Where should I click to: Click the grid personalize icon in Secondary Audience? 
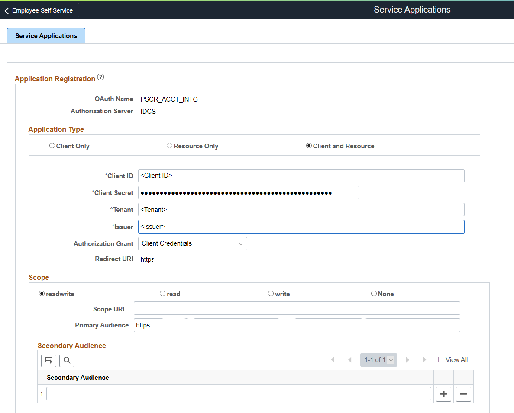[48, 360]
